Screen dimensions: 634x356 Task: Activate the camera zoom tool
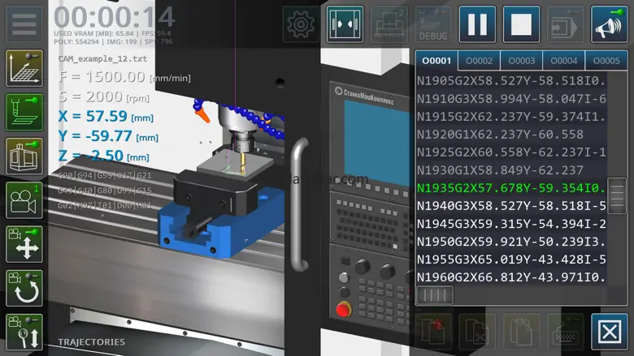tap(24, 332)
